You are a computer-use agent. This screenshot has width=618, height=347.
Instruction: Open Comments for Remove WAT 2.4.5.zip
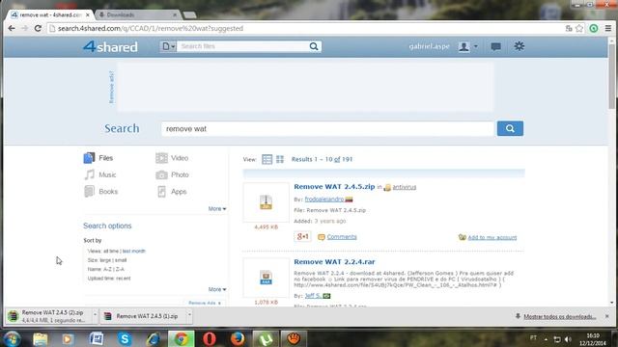(x=341, y=237)
